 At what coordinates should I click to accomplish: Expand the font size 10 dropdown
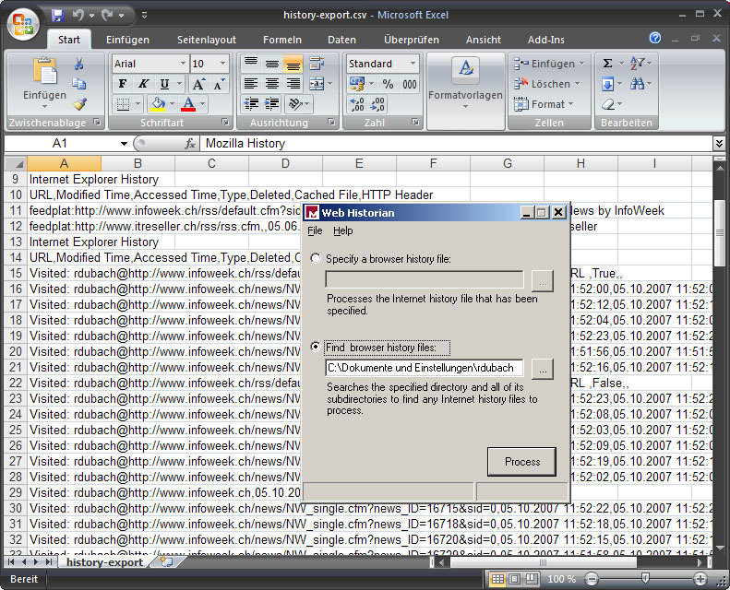tap(222, 64)
